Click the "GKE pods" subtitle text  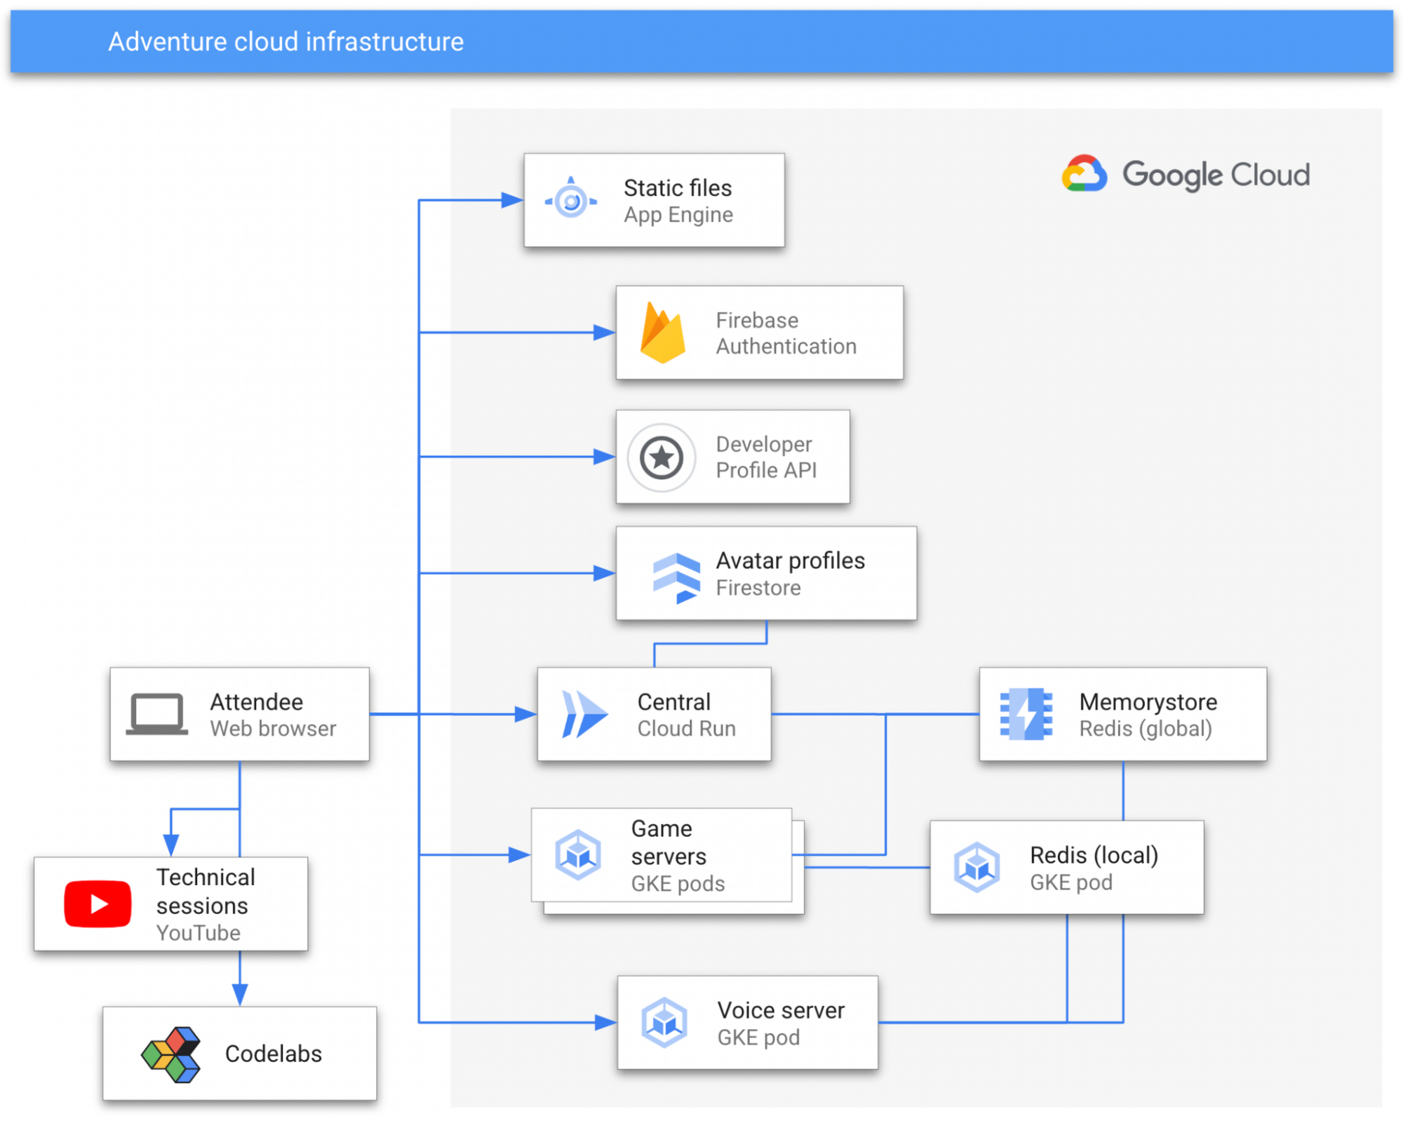click(678, 884)
